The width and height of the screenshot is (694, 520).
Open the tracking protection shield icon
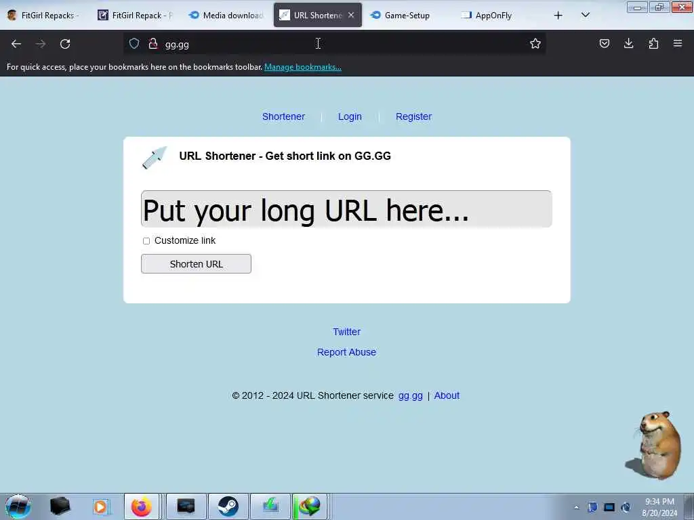click(x=134, y=43)
